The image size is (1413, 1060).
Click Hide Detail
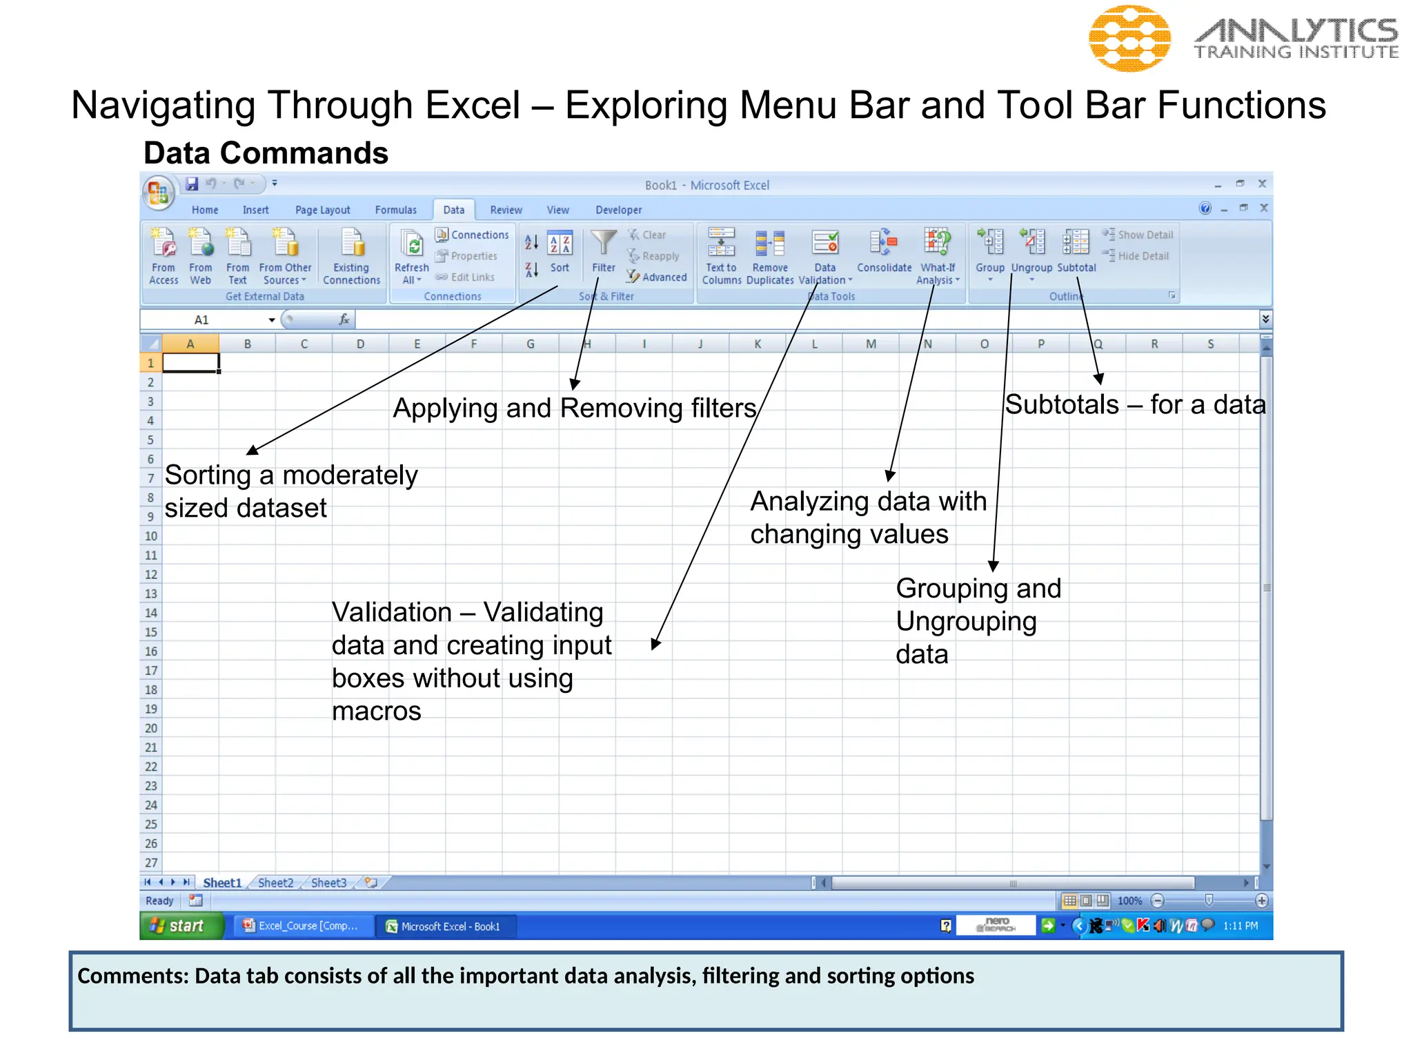[x=1136, y=256]
